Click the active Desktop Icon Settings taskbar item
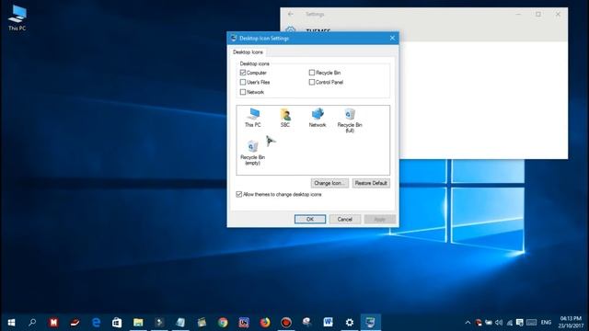589x331 pixels. tap(370, 323)
